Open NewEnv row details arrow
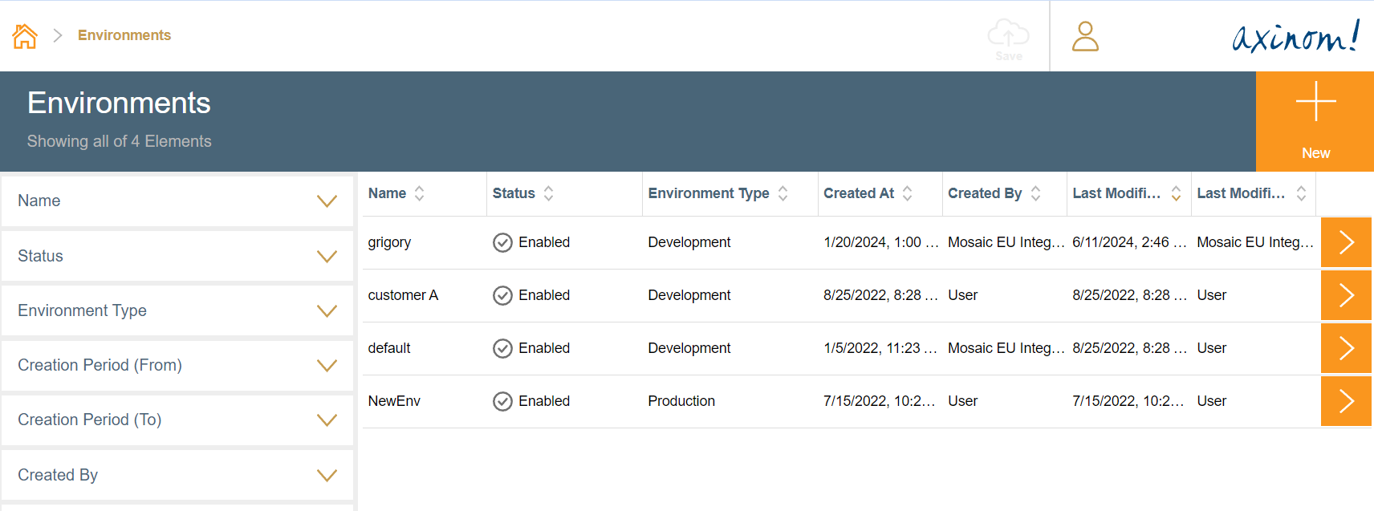1374x511 pixels. pos(1346,401)
